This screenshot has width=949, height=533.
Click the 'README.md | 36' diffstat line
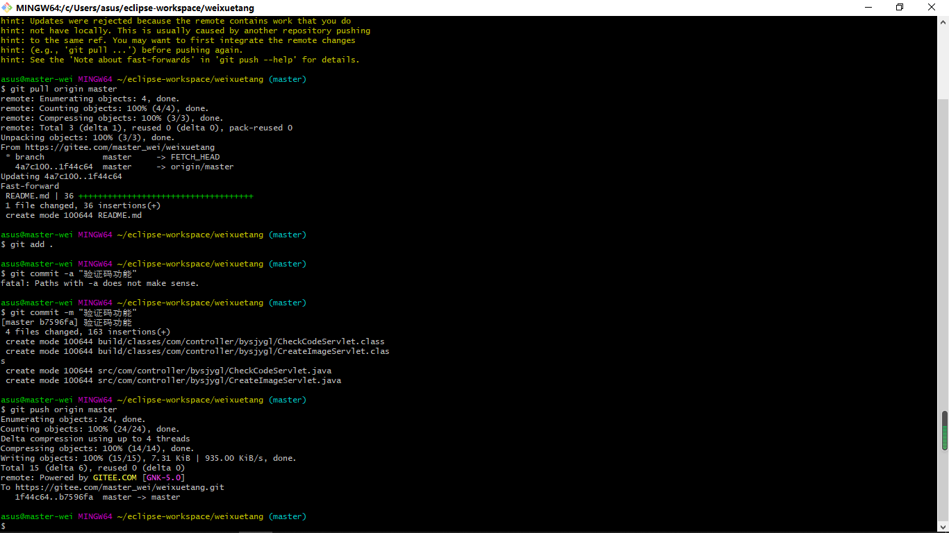tap(129, 196)
